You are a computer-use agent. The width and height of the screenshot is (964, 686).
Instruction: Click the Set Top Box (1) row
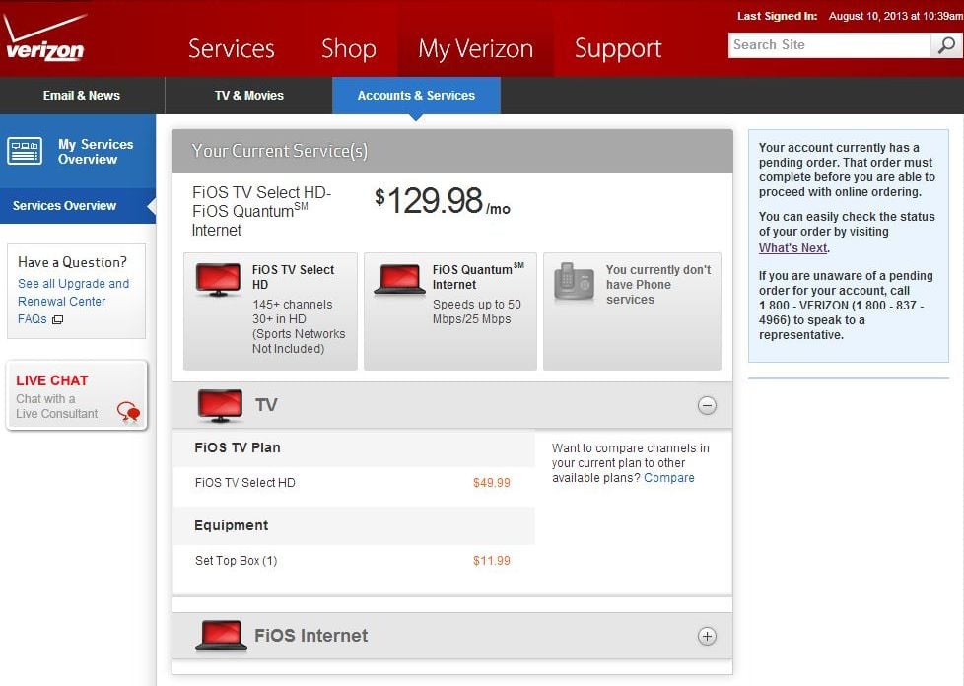354,561
